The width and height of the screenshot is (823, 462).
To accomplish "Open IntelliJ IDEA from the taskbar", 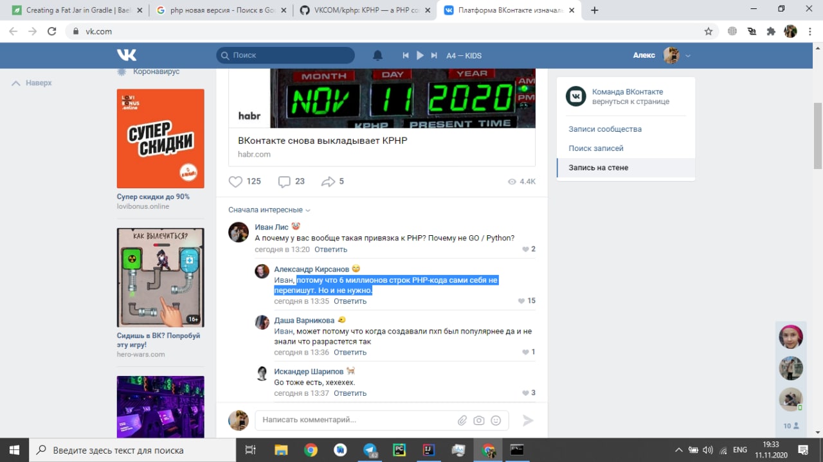I will [428, 450].
